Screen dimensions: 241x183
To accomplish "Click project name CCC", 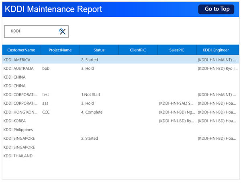I will pos(46,112).
